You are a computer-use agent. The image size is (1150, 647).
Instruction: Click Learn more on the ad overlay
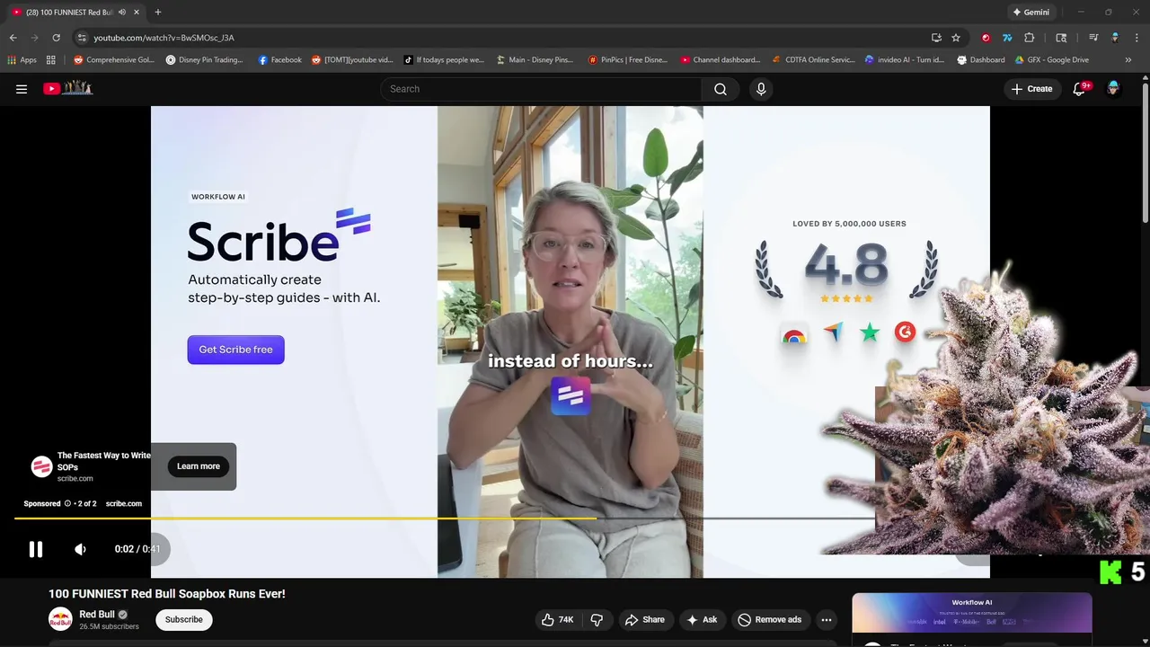[x=199, y=466]
